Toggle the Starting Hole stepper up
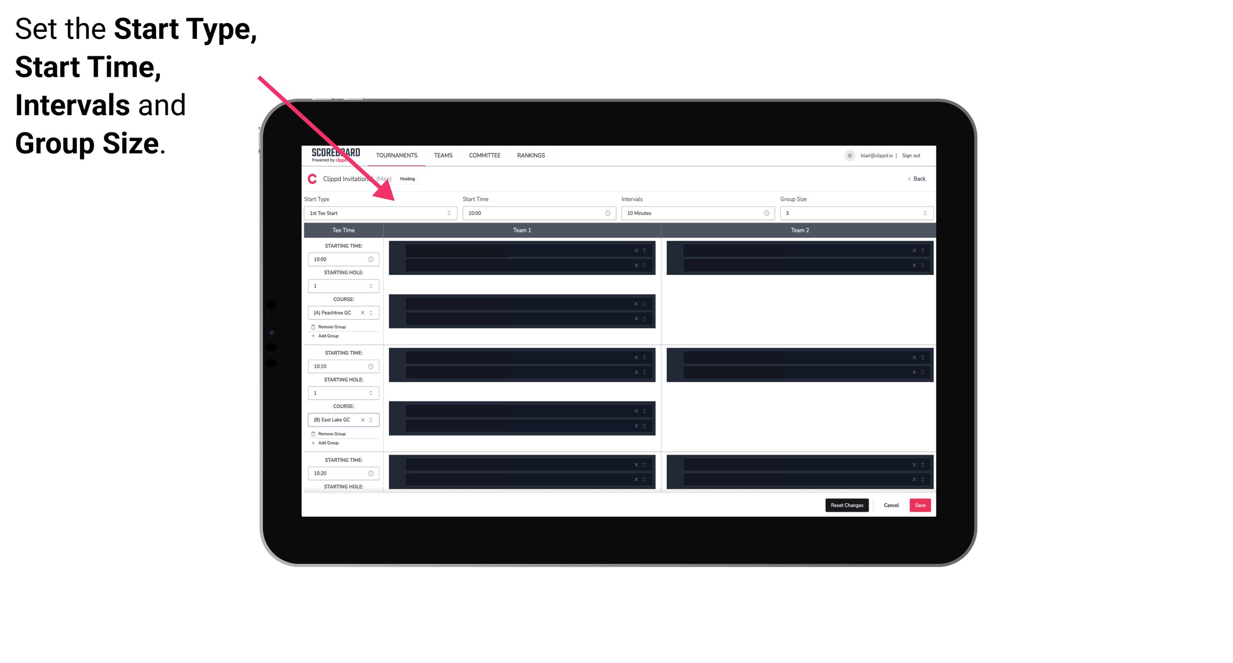Image resolution: width=1233 pixels, height=663 pixels. pos(371,284)
